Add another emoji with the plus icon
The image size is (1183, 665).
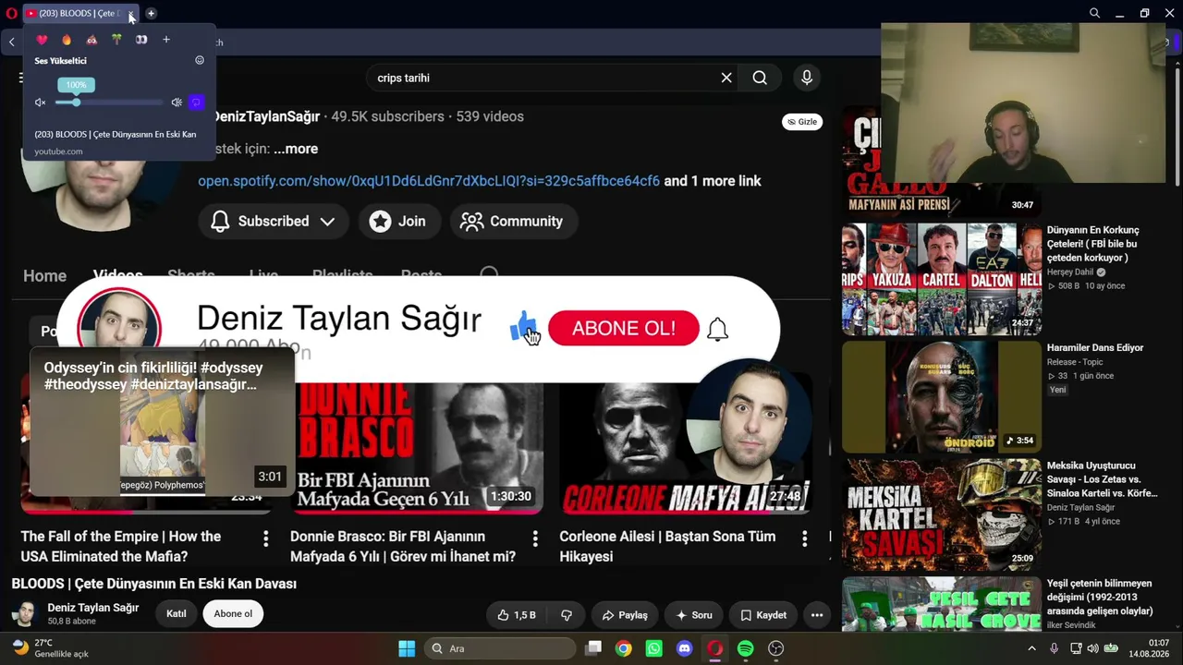(x=166, y=40)
